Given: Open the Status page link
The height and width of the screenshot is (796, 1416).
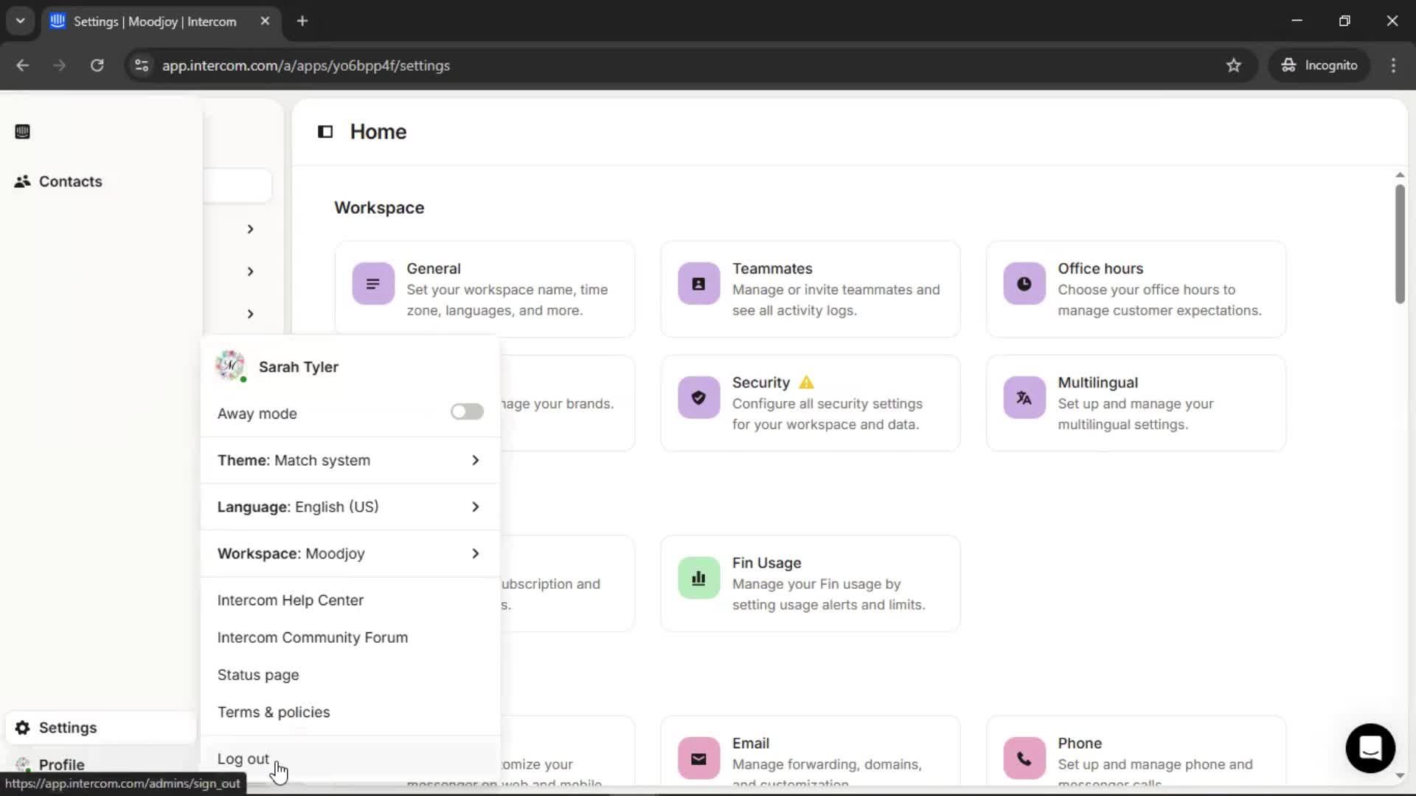Looking at the screenshot, I should [x=258, y=675].
